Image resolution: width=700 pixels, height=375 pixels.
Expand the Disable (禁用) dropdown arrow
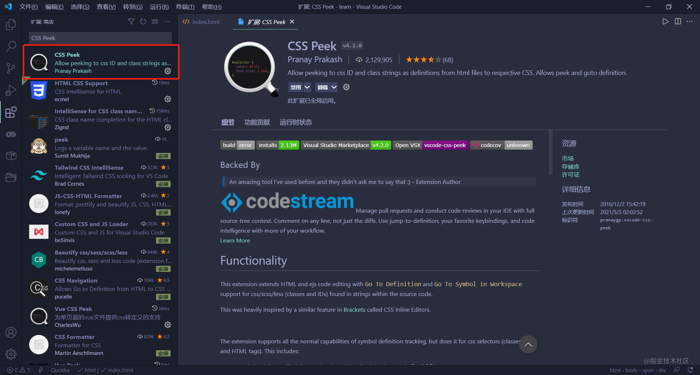(x=307, y=87)
